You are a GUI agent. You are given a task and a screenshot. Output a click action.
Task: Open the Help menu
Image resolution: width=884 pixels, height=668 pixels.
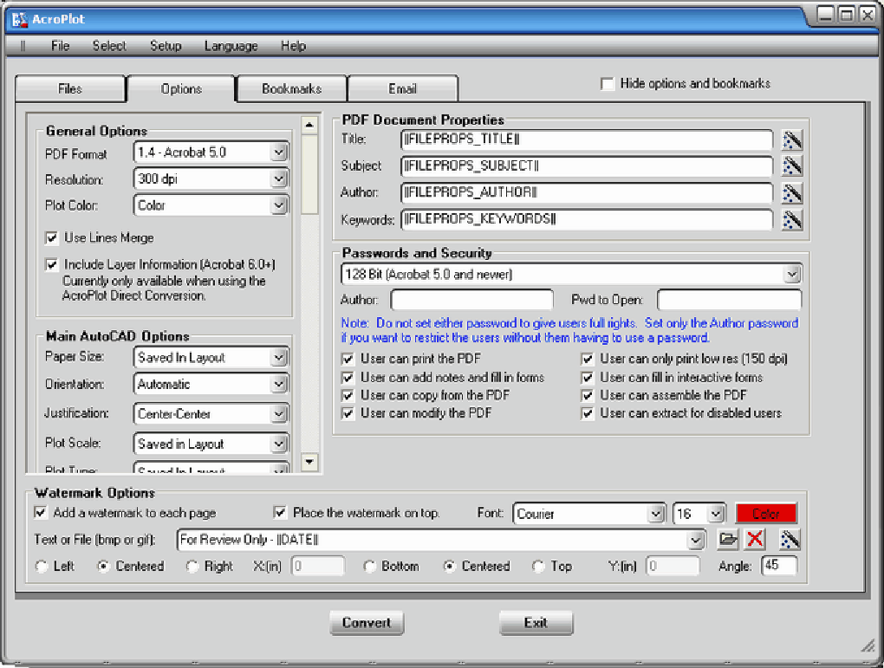(x=293, y=46)
